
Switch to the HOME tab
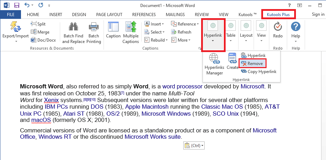click(33, 14)
